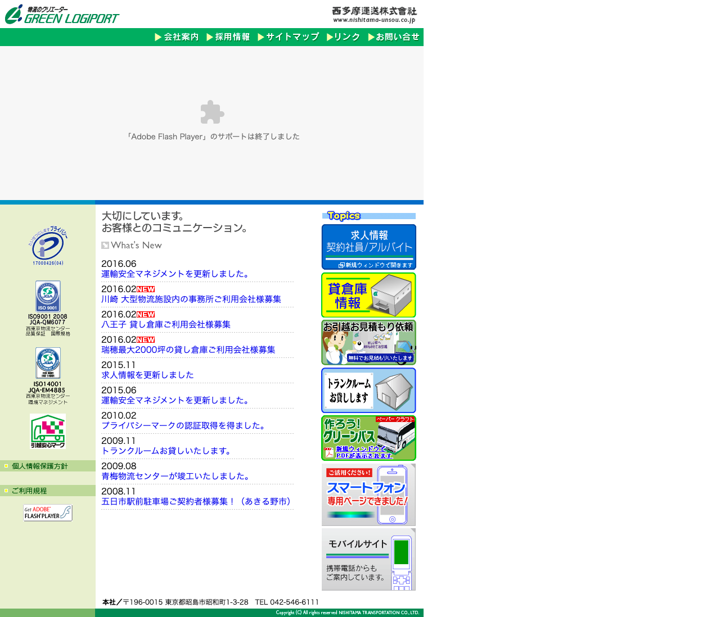Select お問い合せ in the navigation bar
The image size is (720, 617).
[394, 37]
